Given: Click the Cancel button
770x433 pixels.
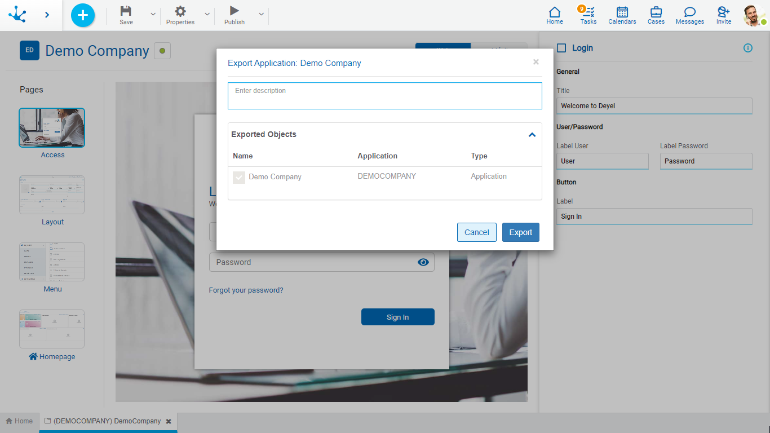Looking at the screenshot, I should [477, 232].
